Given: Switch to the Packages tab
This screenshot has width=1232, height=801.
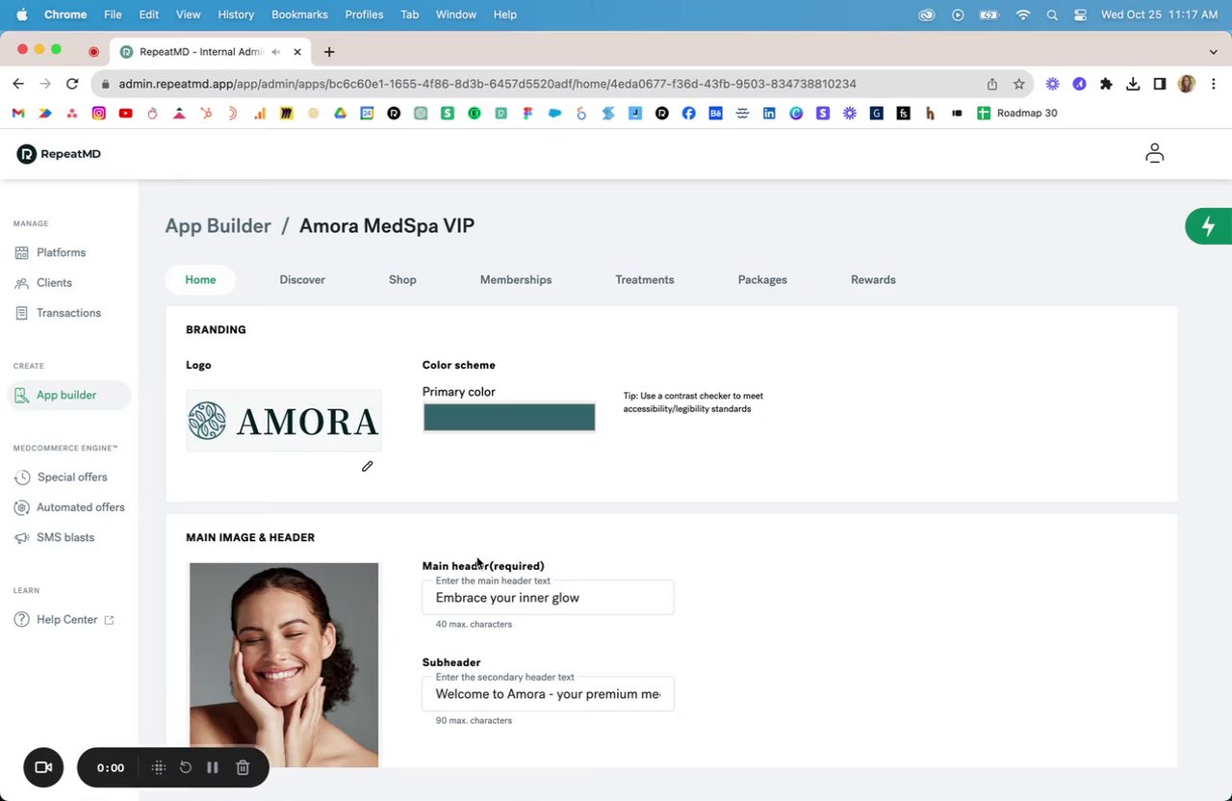Looking at the screenshot, I should pyautogui.click(x=762, y=280).
